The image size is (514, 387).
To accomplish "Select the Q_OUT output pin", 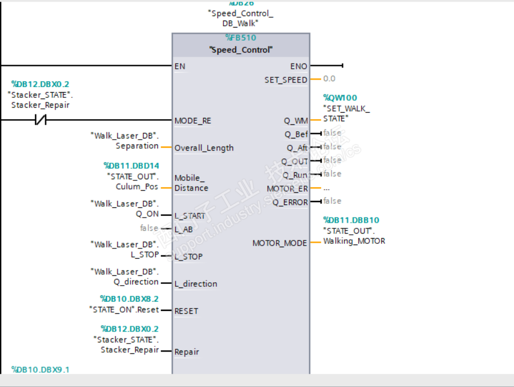I will (x=295, y=161).
